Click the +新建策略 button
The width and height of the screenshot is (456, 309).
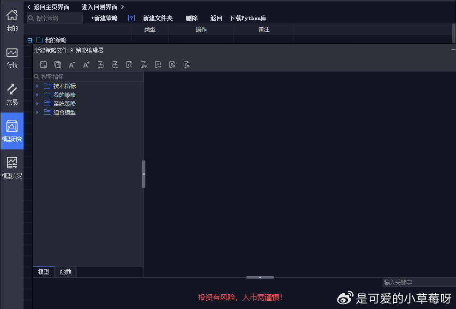[x=104, y=18]
